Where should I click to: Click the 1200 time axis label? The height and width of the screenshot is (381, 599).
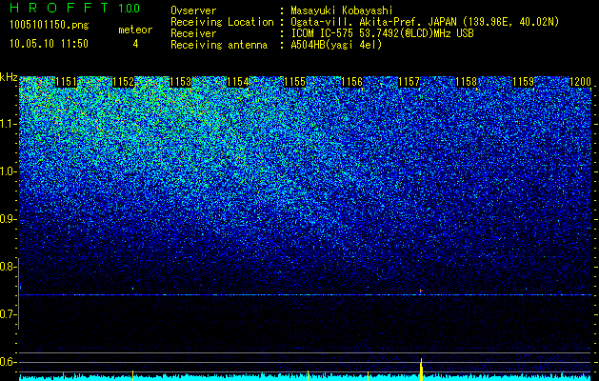581,82
